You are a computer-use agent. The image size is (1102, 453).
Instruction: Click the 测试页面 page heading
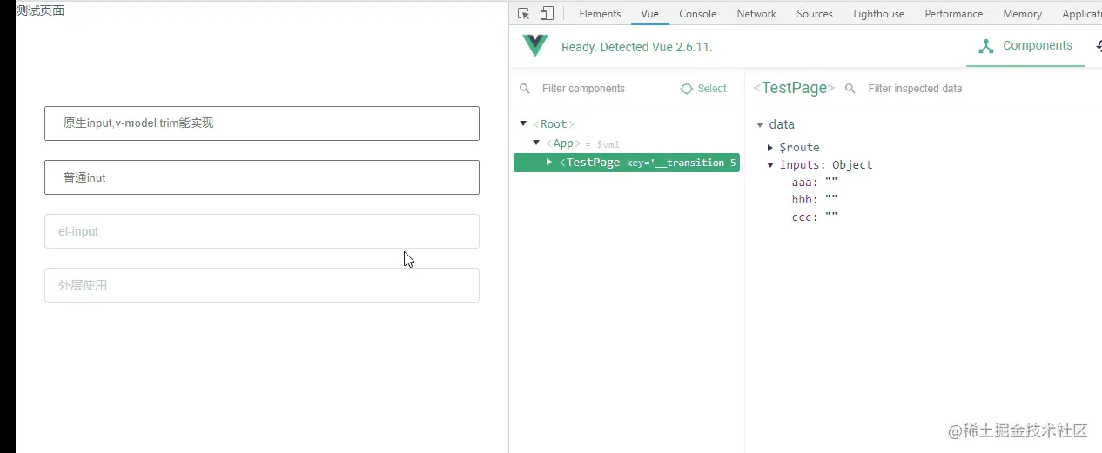[40, 10]
